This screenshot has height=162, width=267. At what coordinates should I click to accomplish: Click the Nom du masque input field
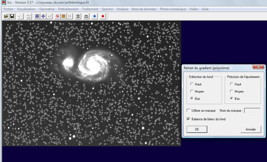click(x=252, y=111)
